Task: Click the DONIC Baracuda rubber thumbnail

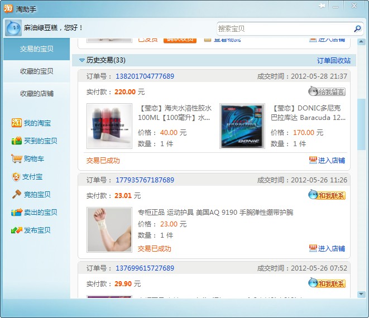Action: point(242,126)
